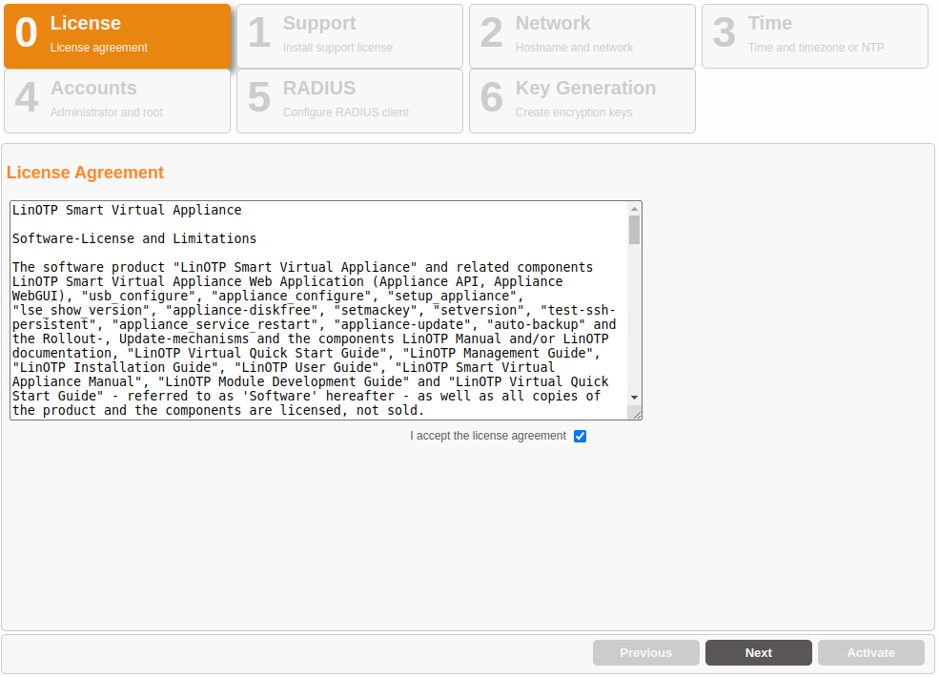Click the 'I accept the license agreement' label
The width and height of the screenshot is (939, 677).
coord(487,436)
